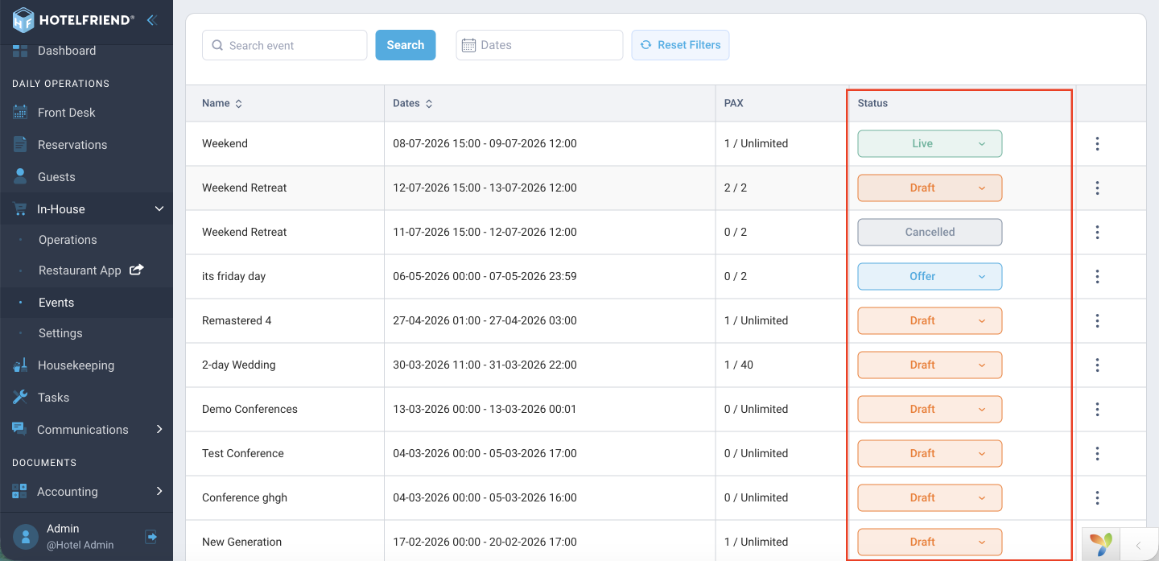Click the In-House cart icon

coord(20,209)
